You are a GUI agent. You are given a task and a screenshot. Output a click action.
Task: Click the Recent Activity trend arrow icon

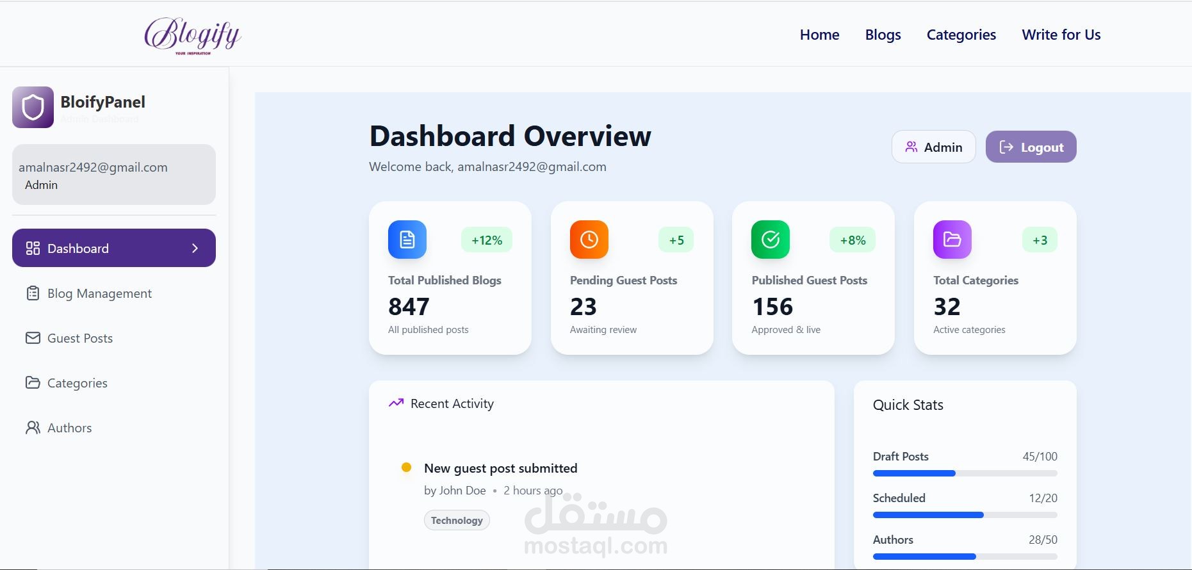pos(396,403)
